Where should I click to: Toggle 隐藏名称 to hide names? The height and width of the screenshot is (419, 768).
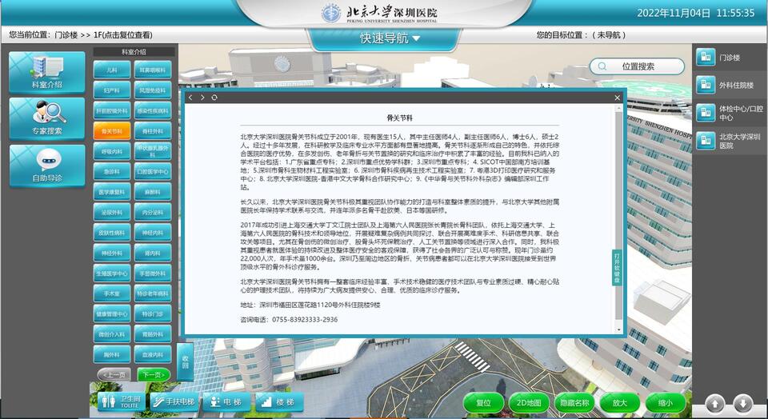(574, 403)
